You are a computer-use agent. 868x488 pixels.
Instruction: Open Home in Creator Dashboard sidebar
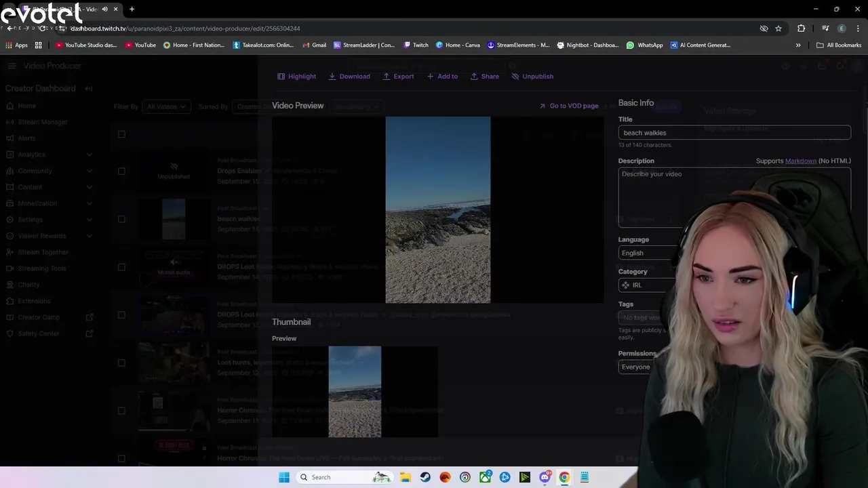(x=27, y=106)
